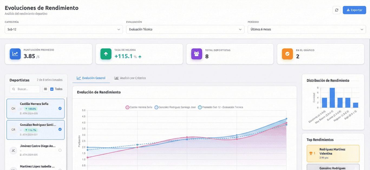This screenshot has height=170, width=370.
Task: Click the refresh icon near Exportar
Action: (336, 10)
